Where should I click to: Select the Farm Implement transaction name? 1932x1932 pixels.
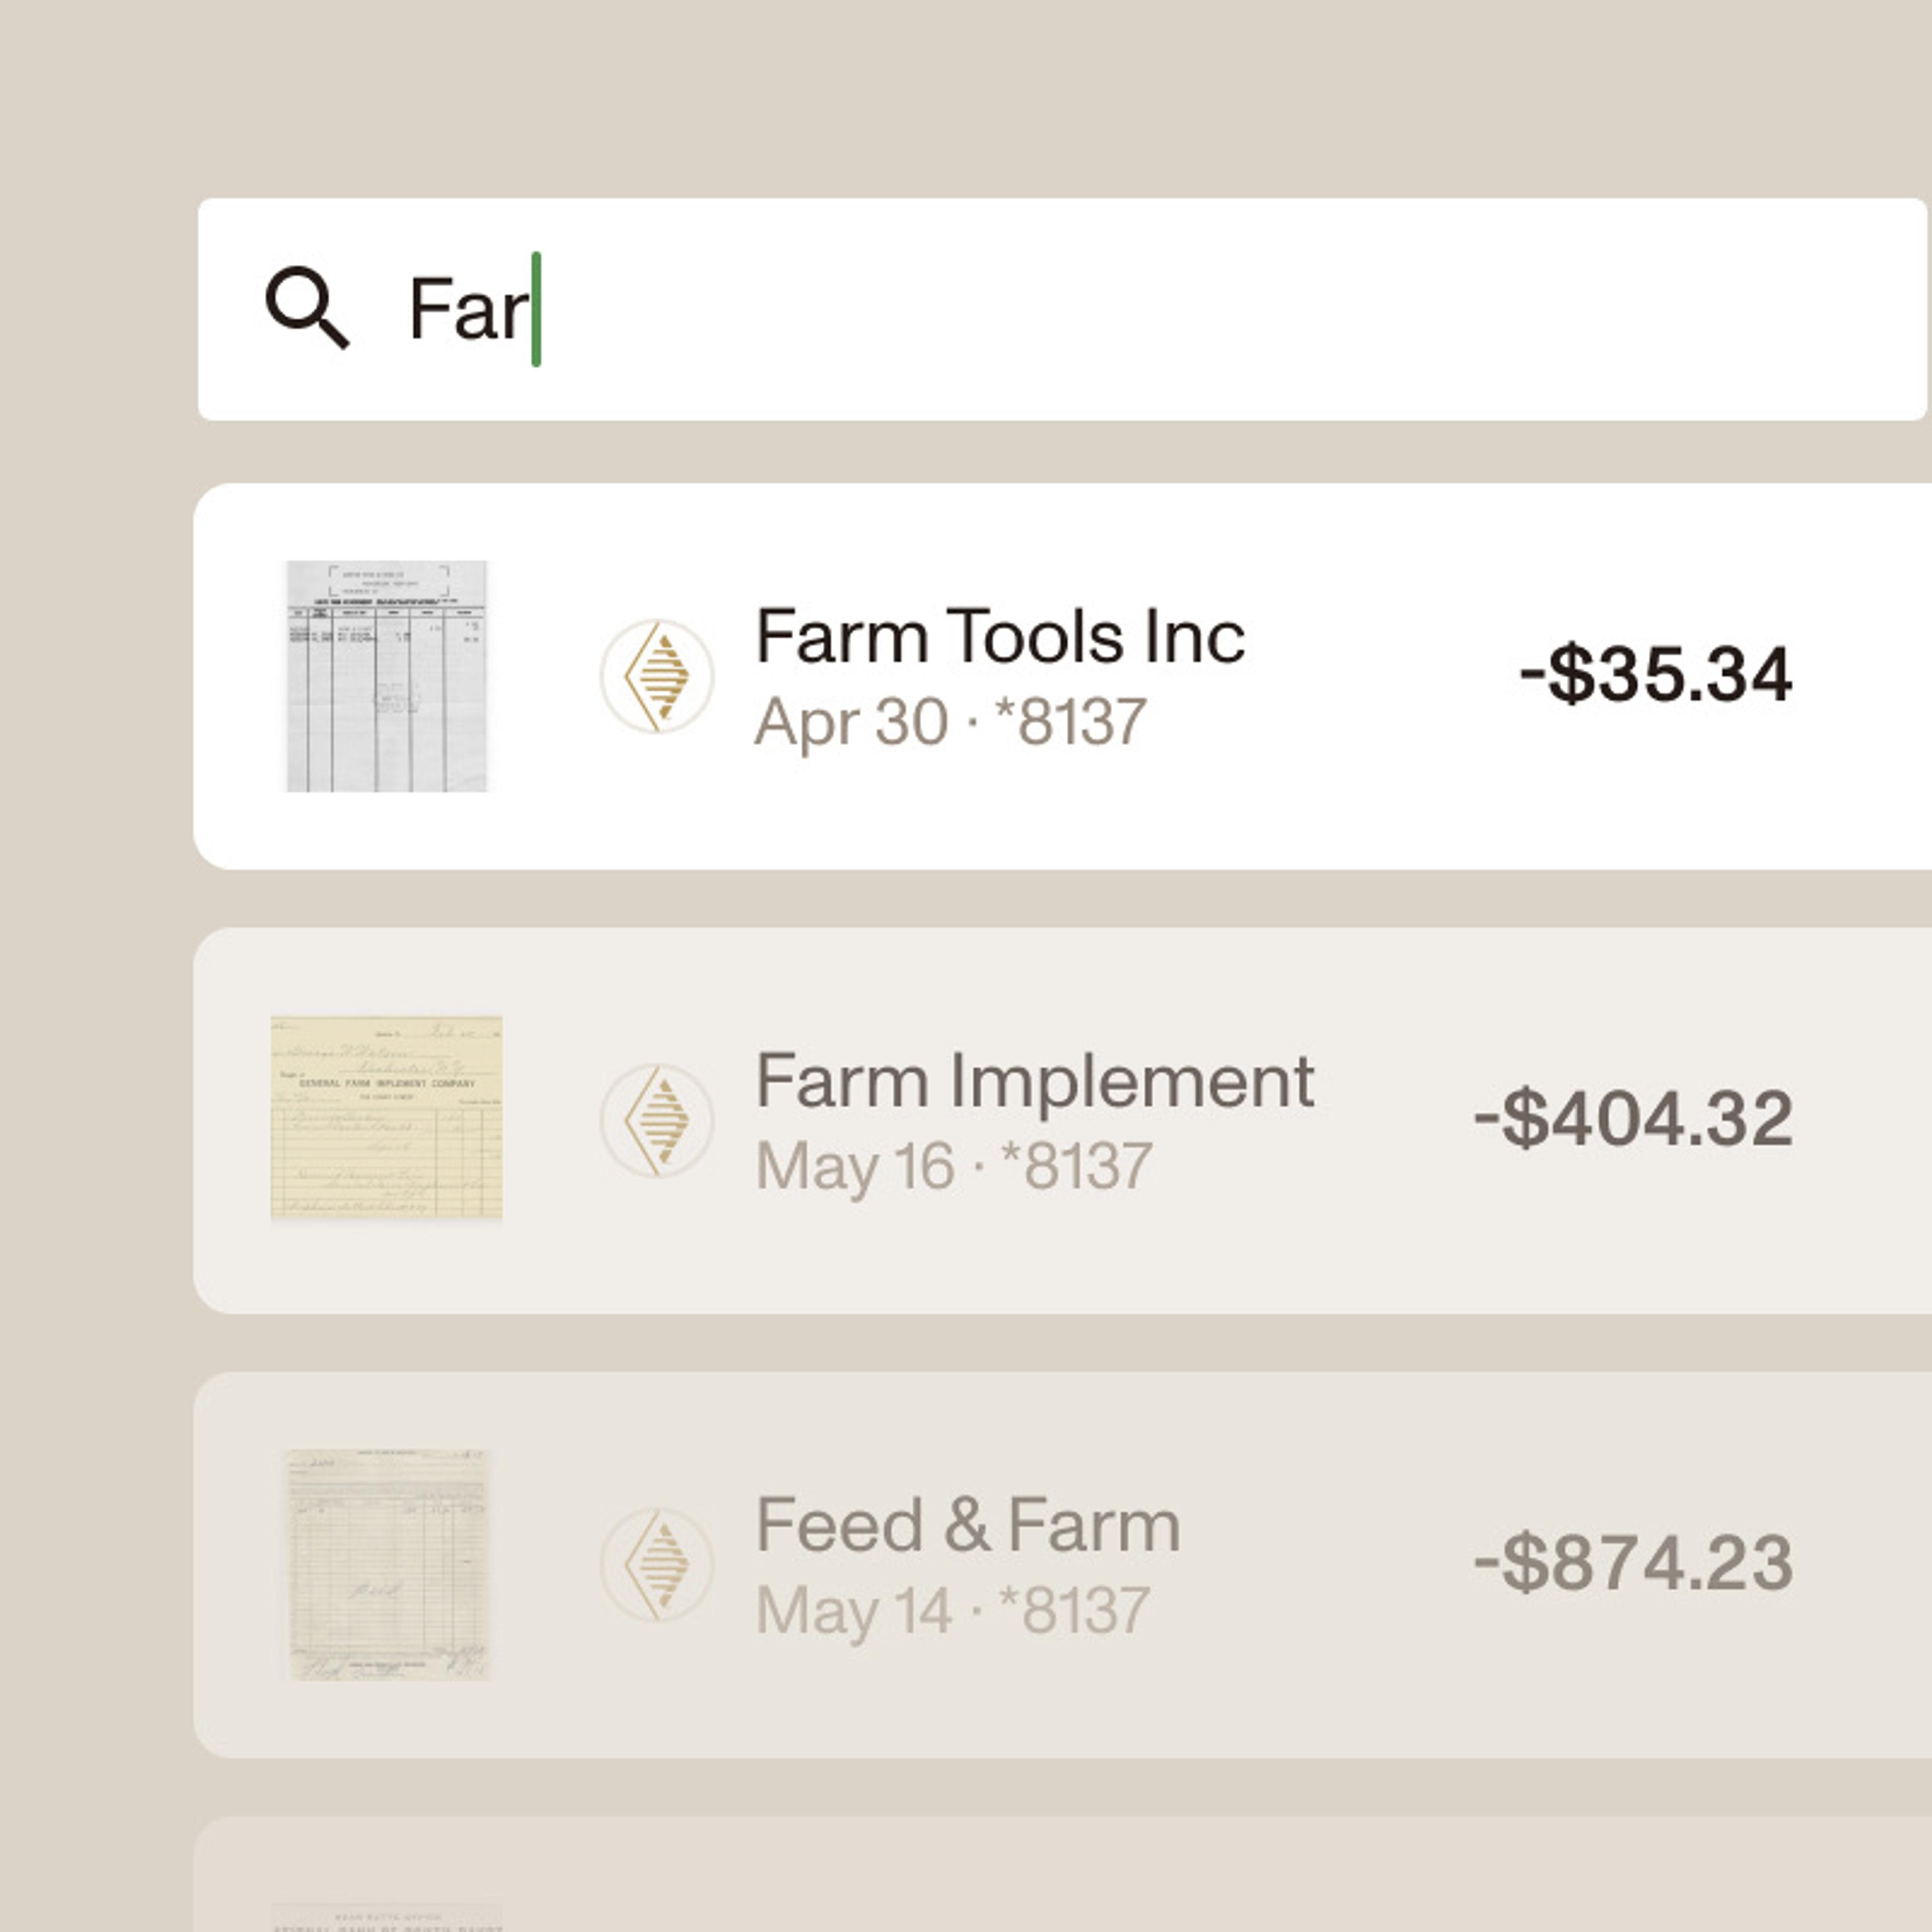point(1034,1080)
